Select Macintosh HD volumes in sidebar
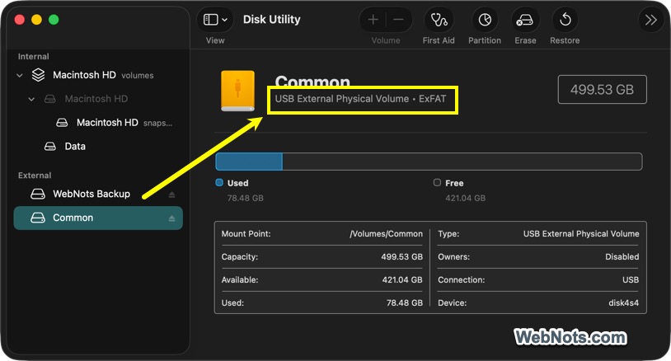 pyautogui.click(x=98, y=75)
